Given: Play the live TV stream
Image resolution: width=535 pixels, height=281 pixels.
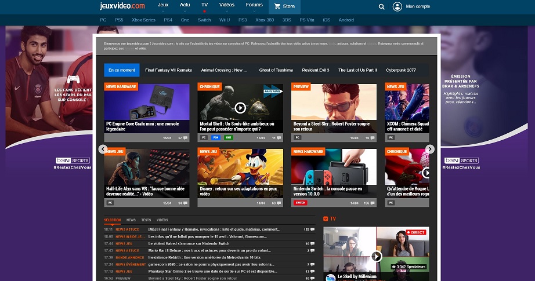Looking at the screenshot, I should coord(377,256).
